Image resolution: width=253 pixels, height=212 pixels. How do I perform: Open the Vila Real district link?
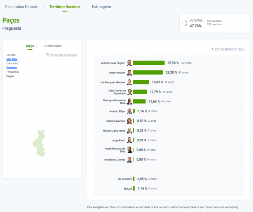pyautogui.click(x=12, y=59)
